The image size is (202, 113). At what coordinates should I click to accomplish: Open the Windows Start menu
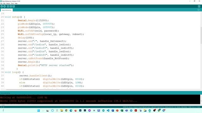point(39,110)
